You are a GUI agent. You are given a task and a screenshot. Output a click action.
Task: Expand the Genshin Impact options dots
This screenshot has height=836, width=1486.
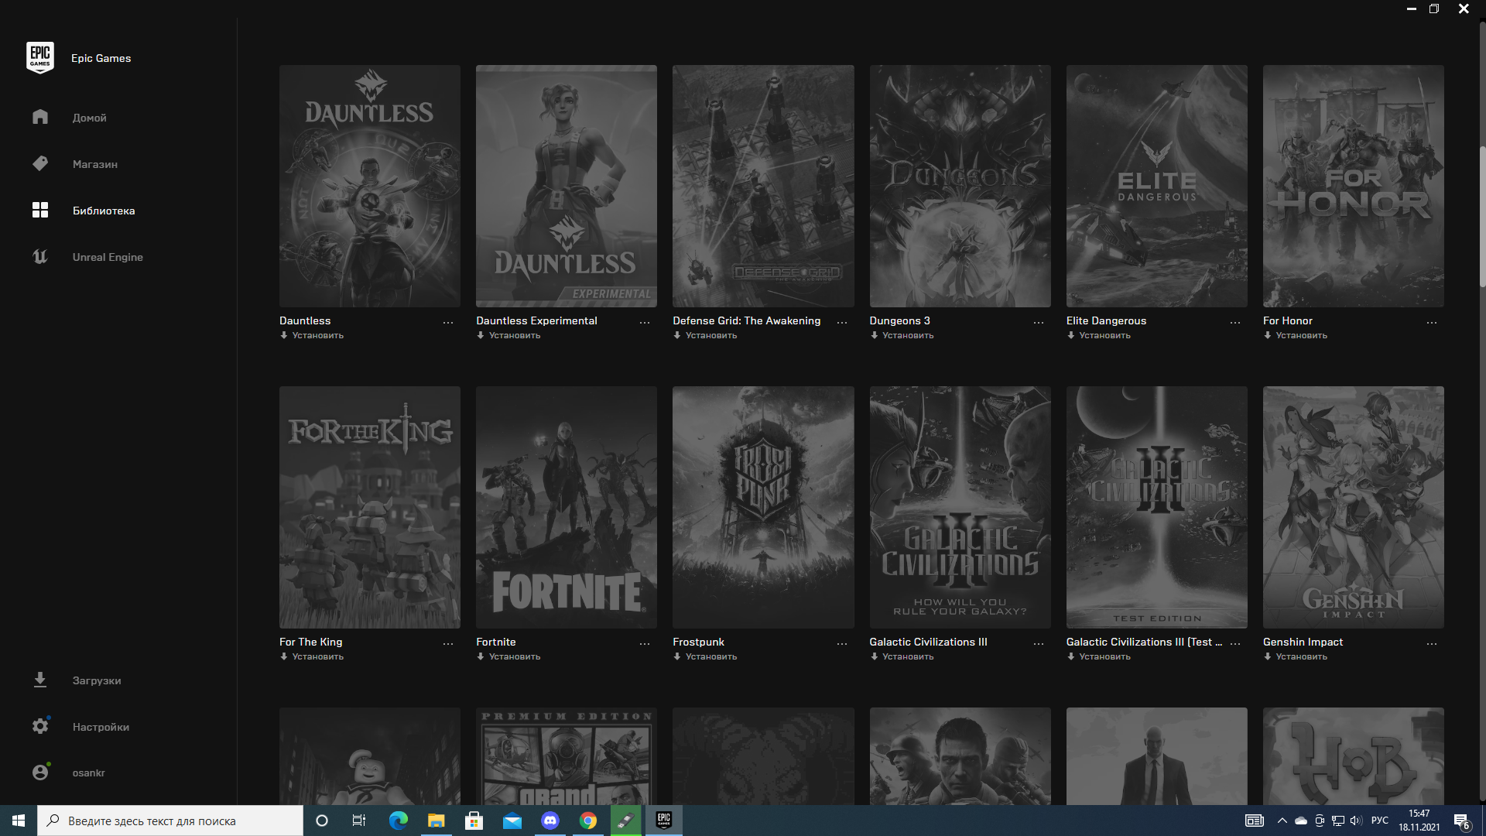[1432, 643]
